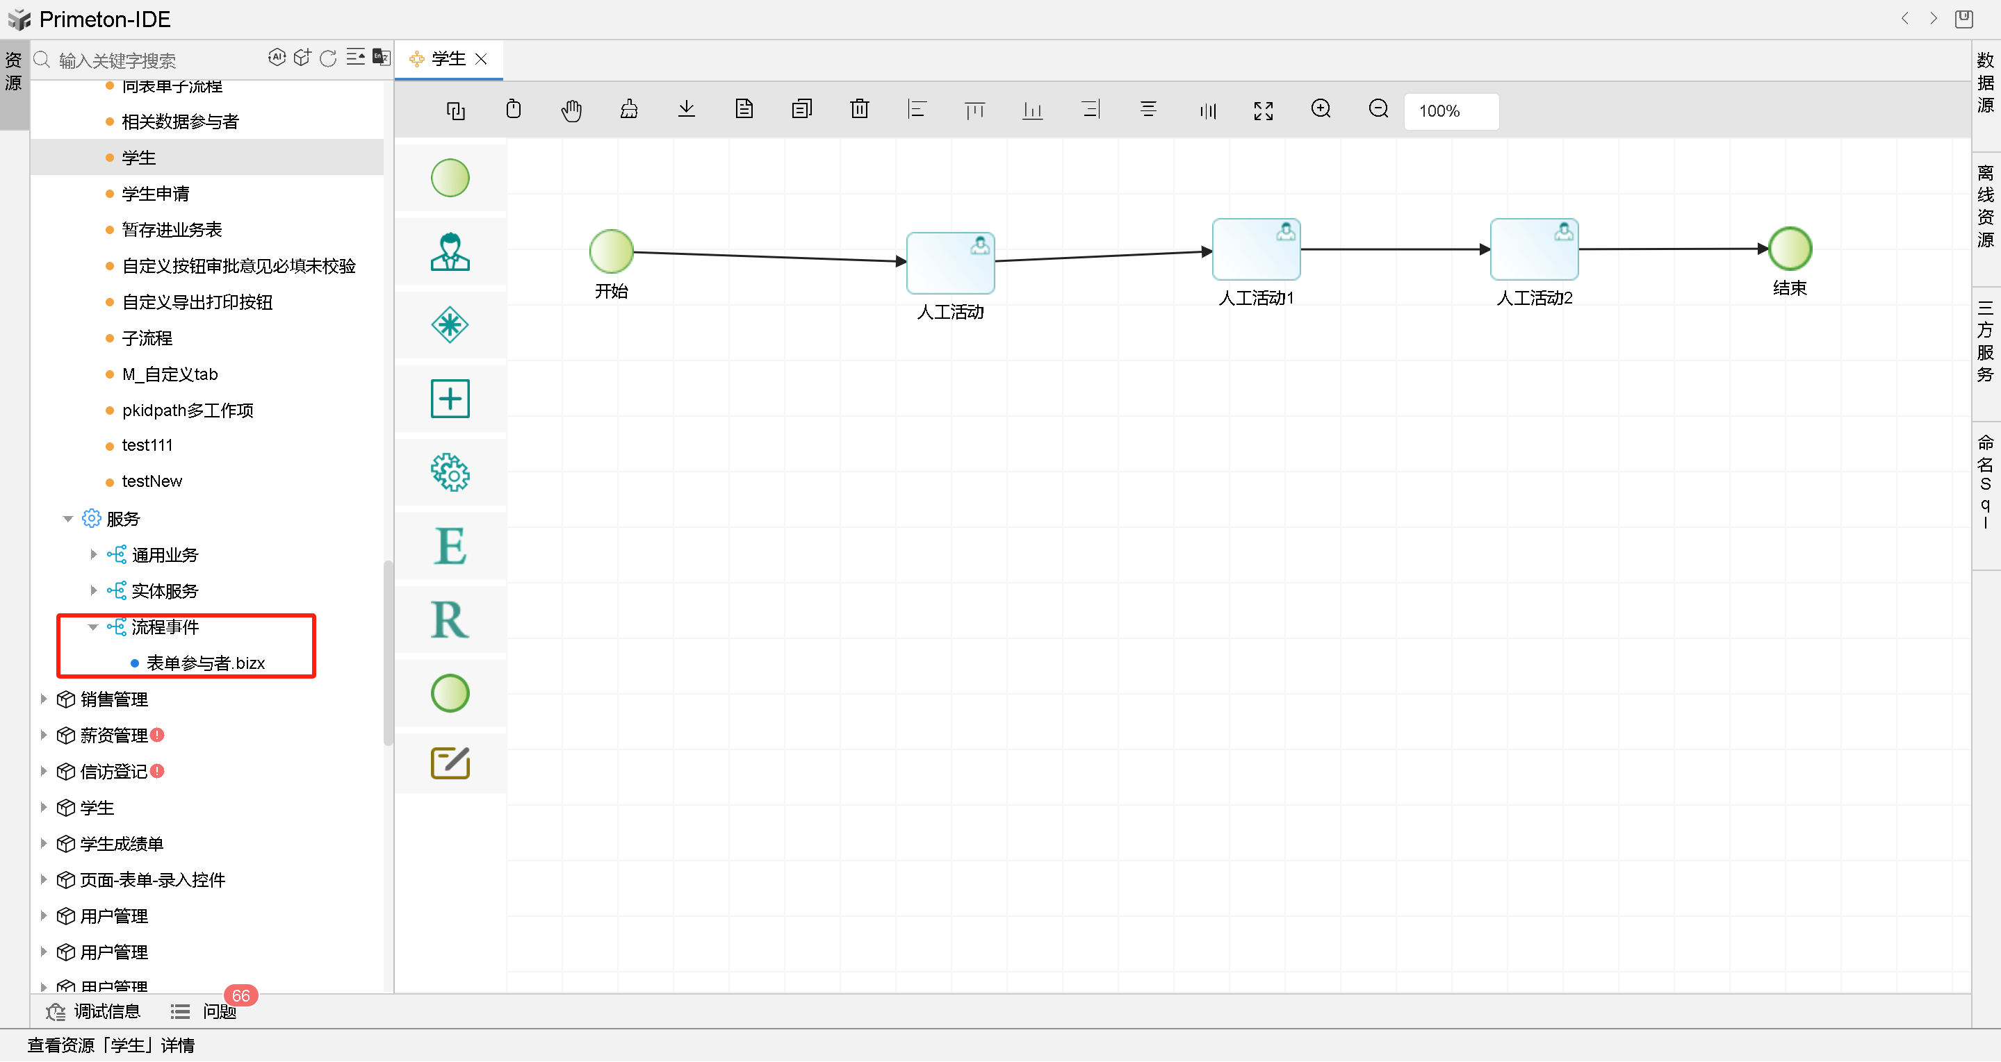The image size is (2001, 1062).
Task: Expand the 销售管理 package node
Action: pyautogui.click(x=44, y=699)
